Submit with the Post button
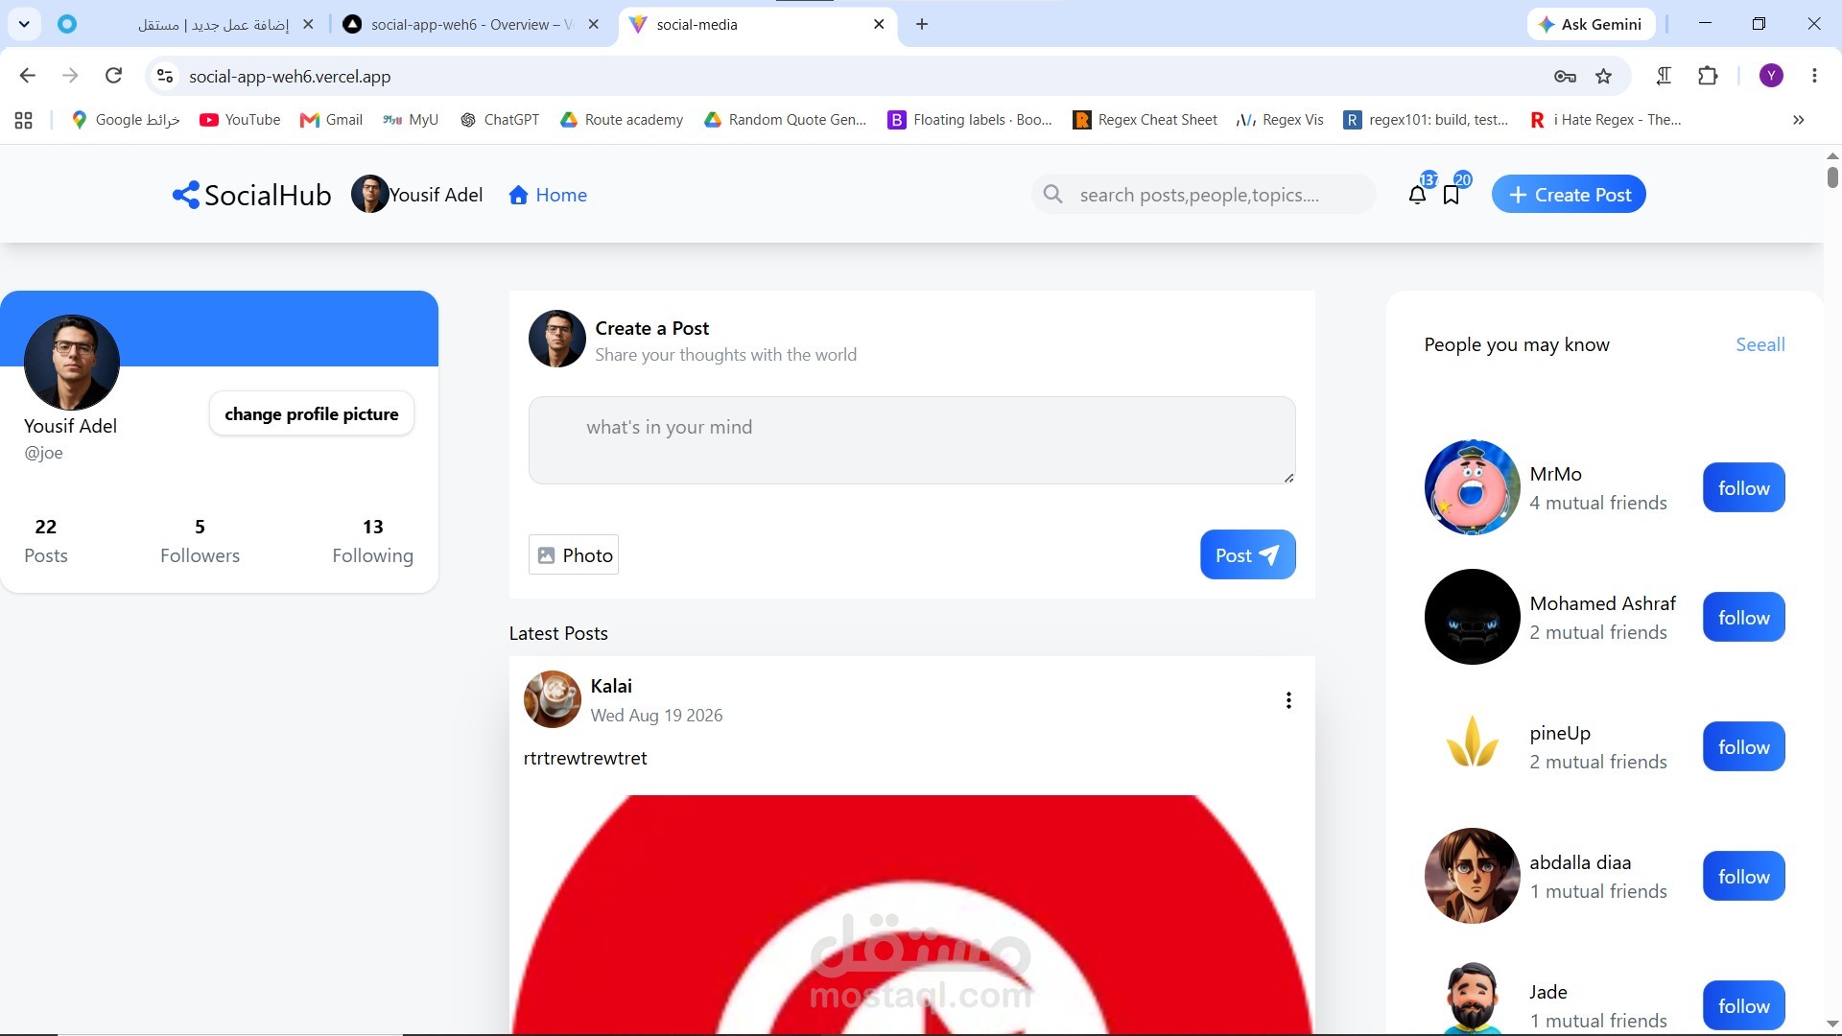 [1247, 554]
